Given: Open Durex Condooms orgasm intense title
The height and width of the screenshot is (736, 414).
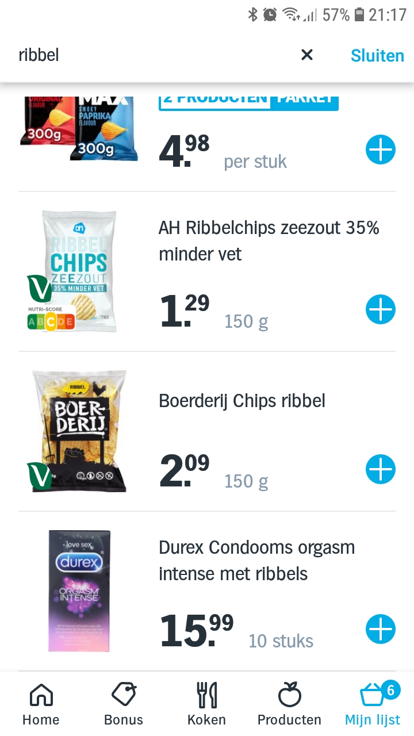Looking at the screenshot, I should pyautogui.click(x=256, y=560).
